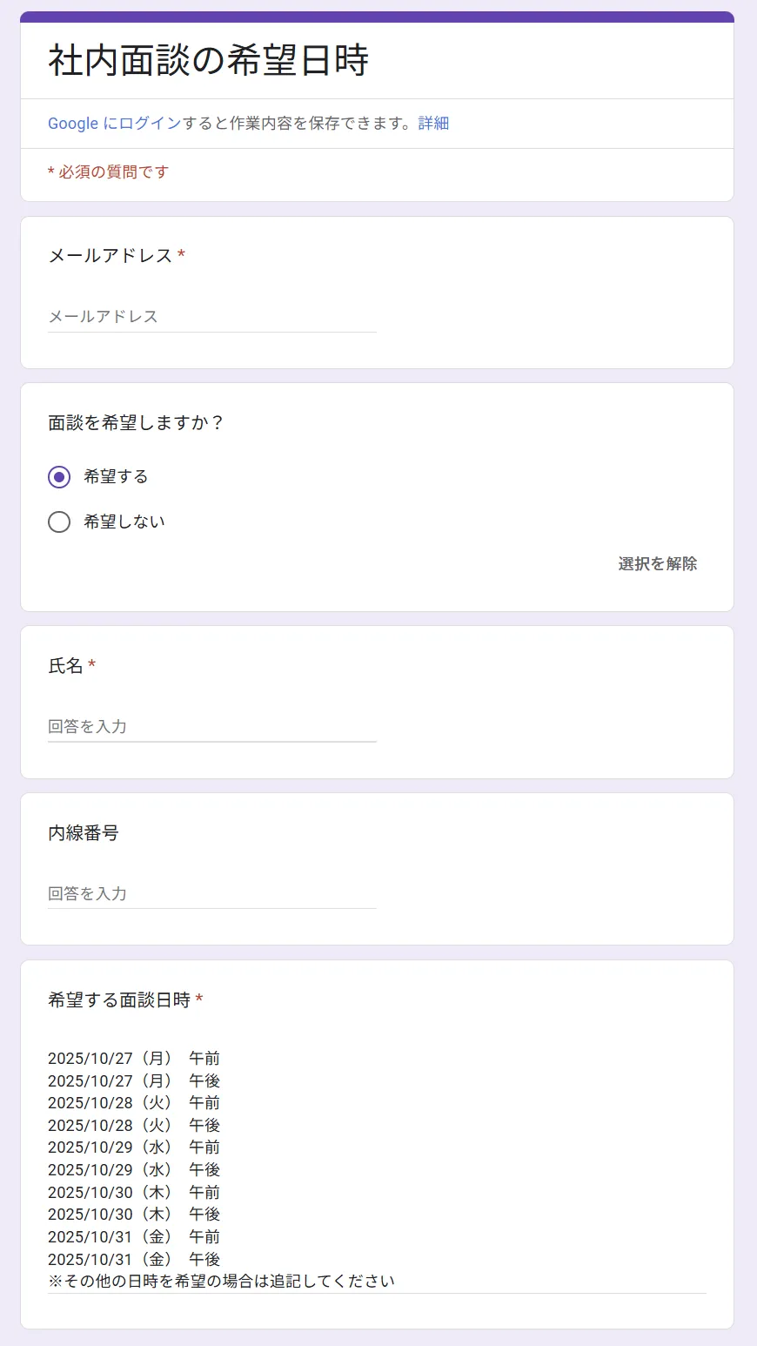The width and height of the screenshot is (757, 1346).
Task: Click the 社内面談の希望日時 form title
Action: coord(208,61)
